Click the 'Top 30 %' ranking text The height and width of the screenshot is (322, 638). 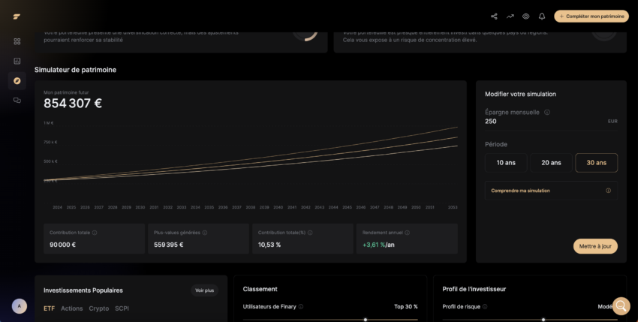tap(405, 306)
